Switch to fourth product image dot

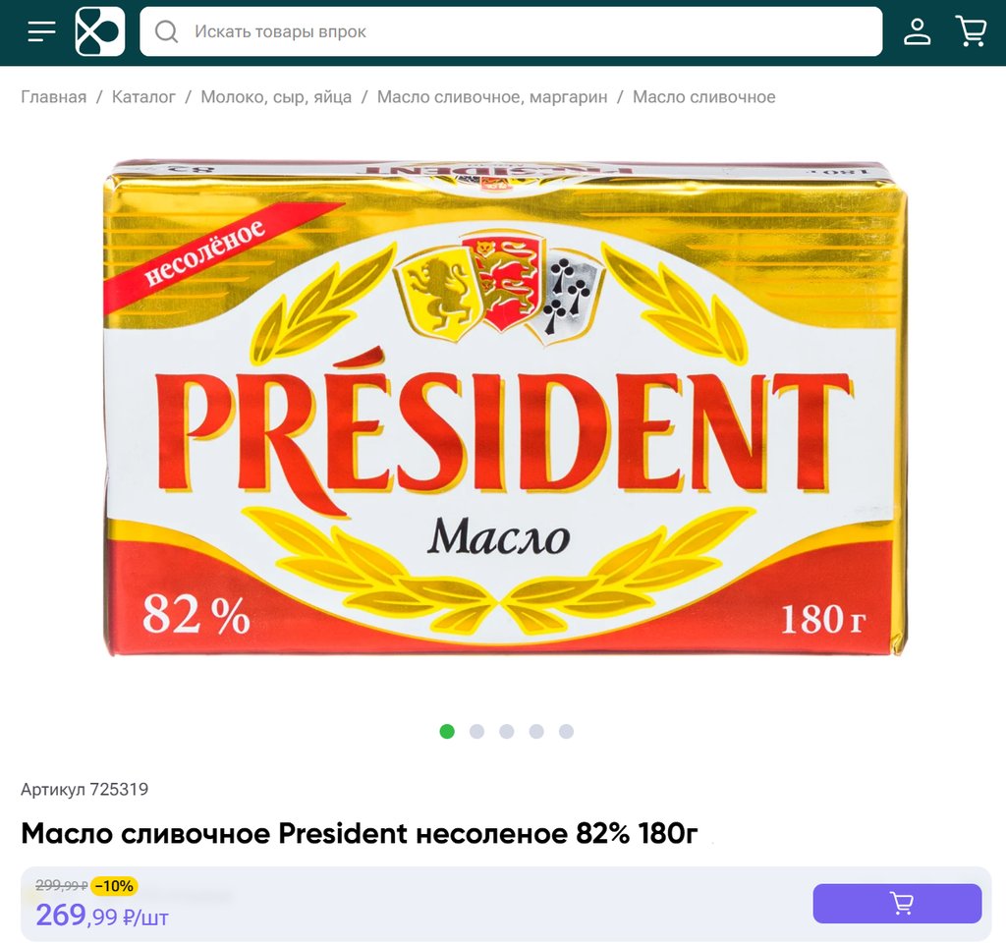(x=536, y=732)
